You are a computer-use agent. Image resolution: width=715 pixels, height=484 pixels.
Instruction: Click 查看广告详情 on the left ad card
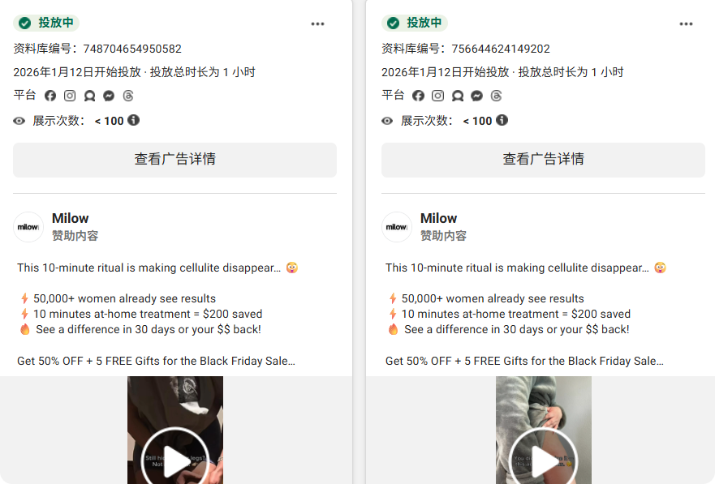[174, 160]
